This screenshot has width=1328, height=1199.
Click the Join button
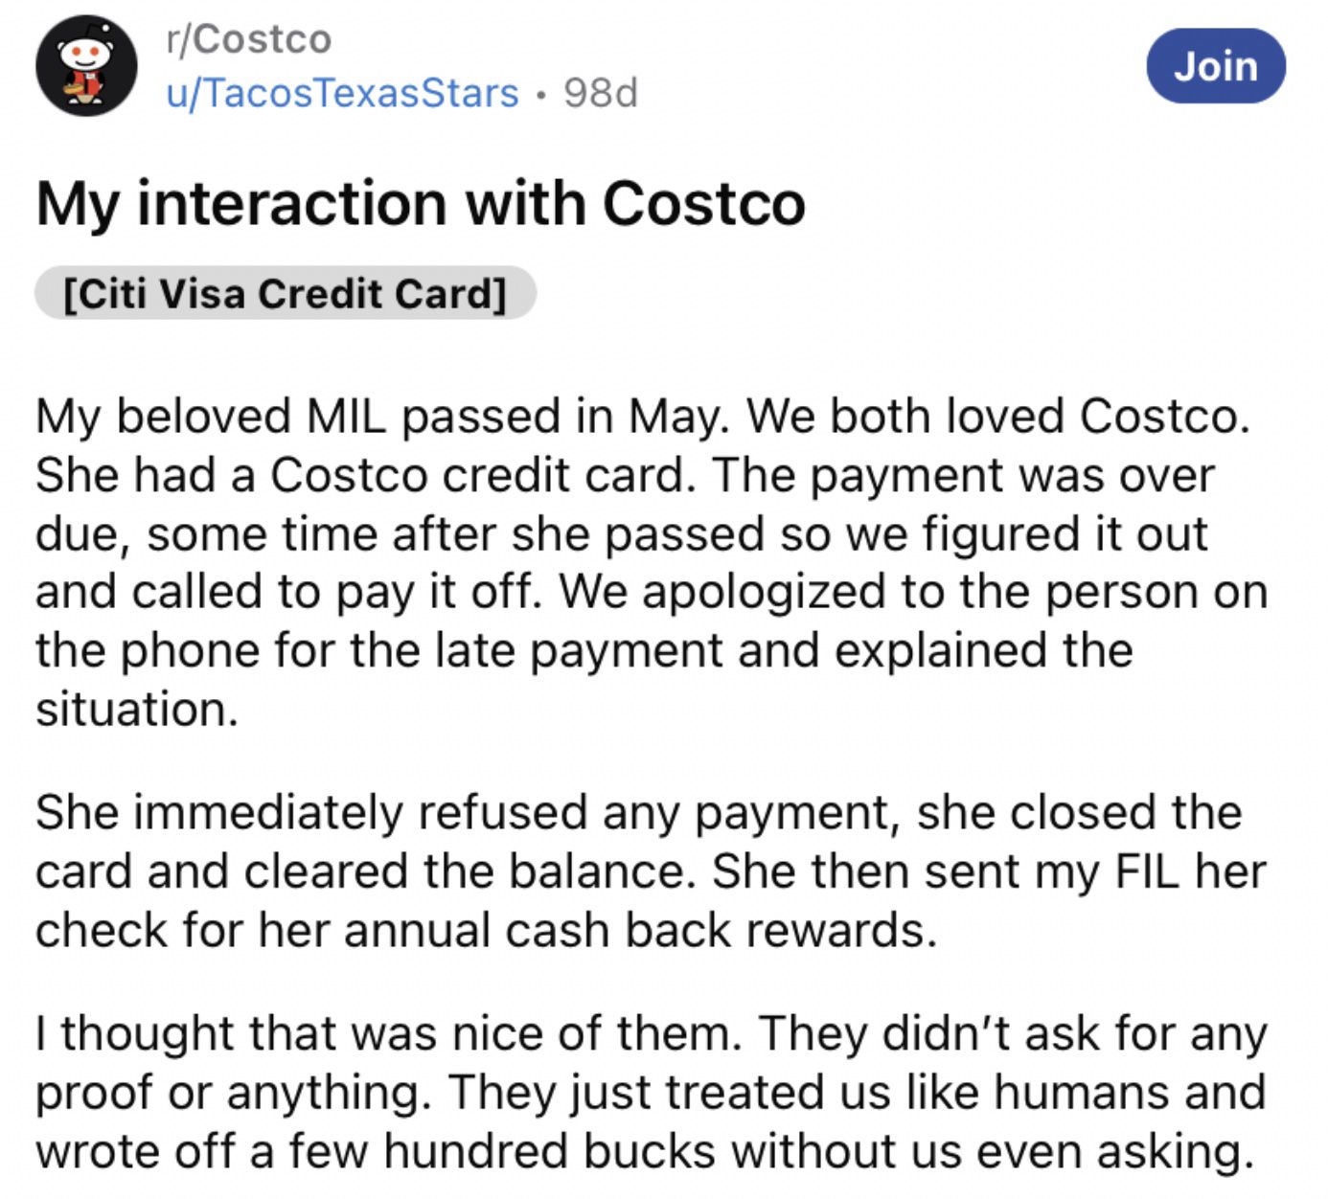1216,66
